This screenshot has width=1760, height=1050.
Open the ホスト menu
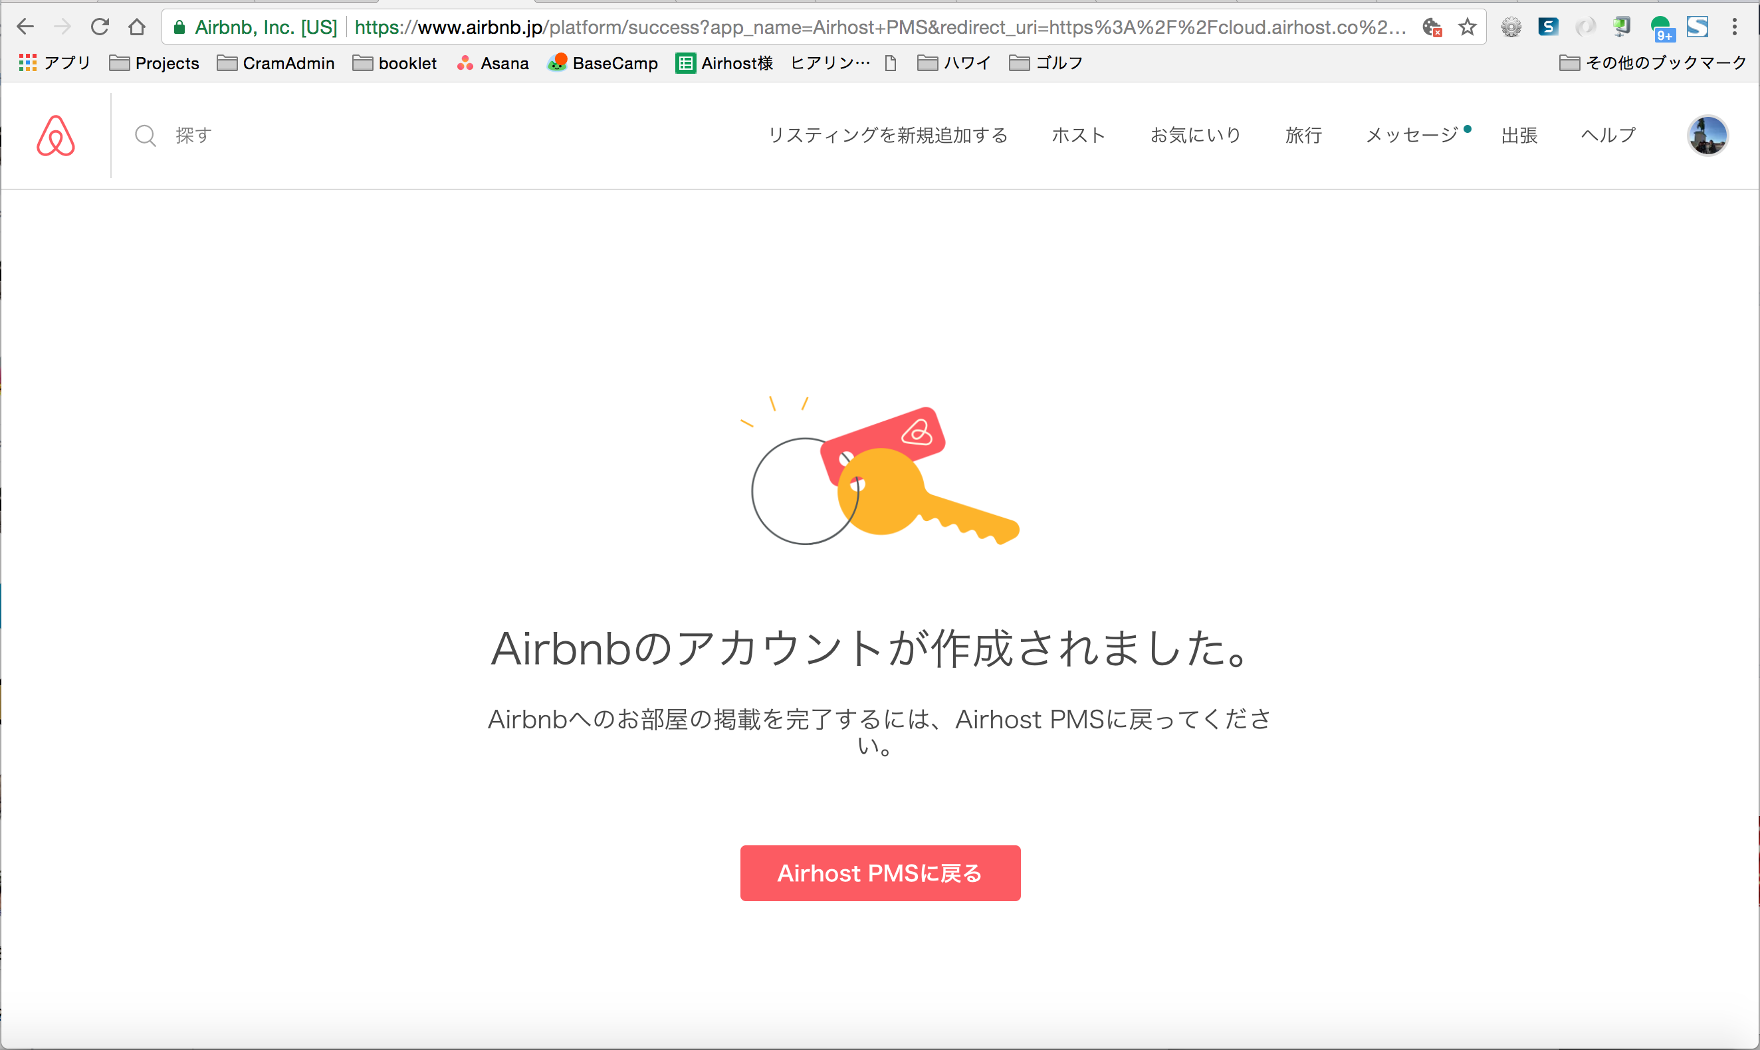1078,135
